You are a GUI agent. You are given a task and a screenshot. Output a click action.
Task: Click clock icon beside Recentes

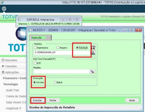click(x=3, y=60)
